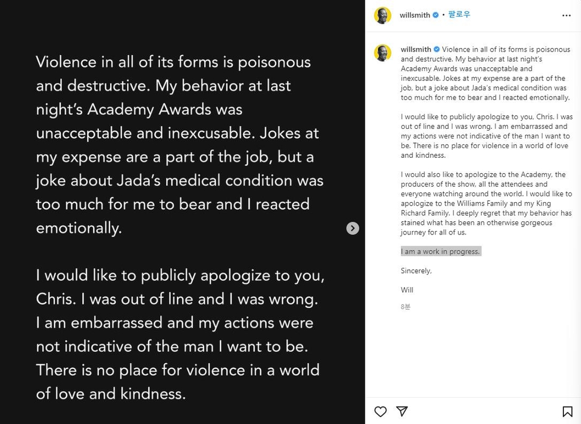Viewport: 581px width, 424px height.
Task: Click the verified badge in the post header
Action: pos(436,15)
